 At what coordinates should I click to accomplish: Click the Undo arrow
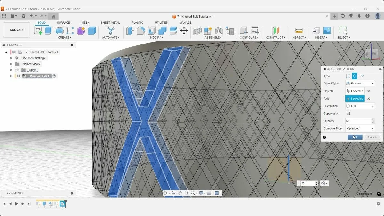point(32,16)
